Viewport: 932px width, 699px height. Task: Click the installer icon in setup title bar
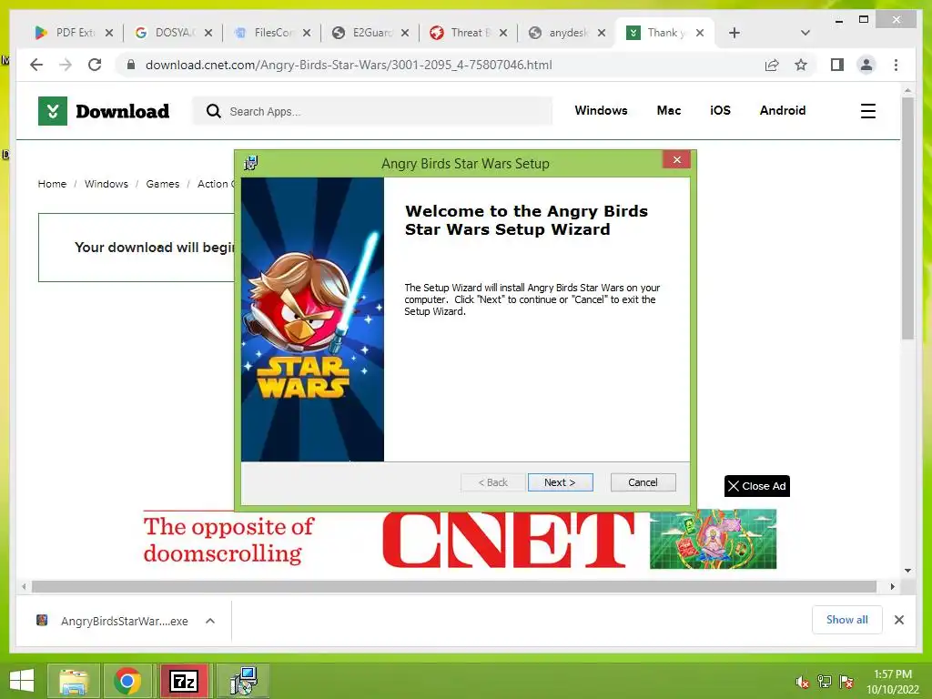click(x=251, y=163)
